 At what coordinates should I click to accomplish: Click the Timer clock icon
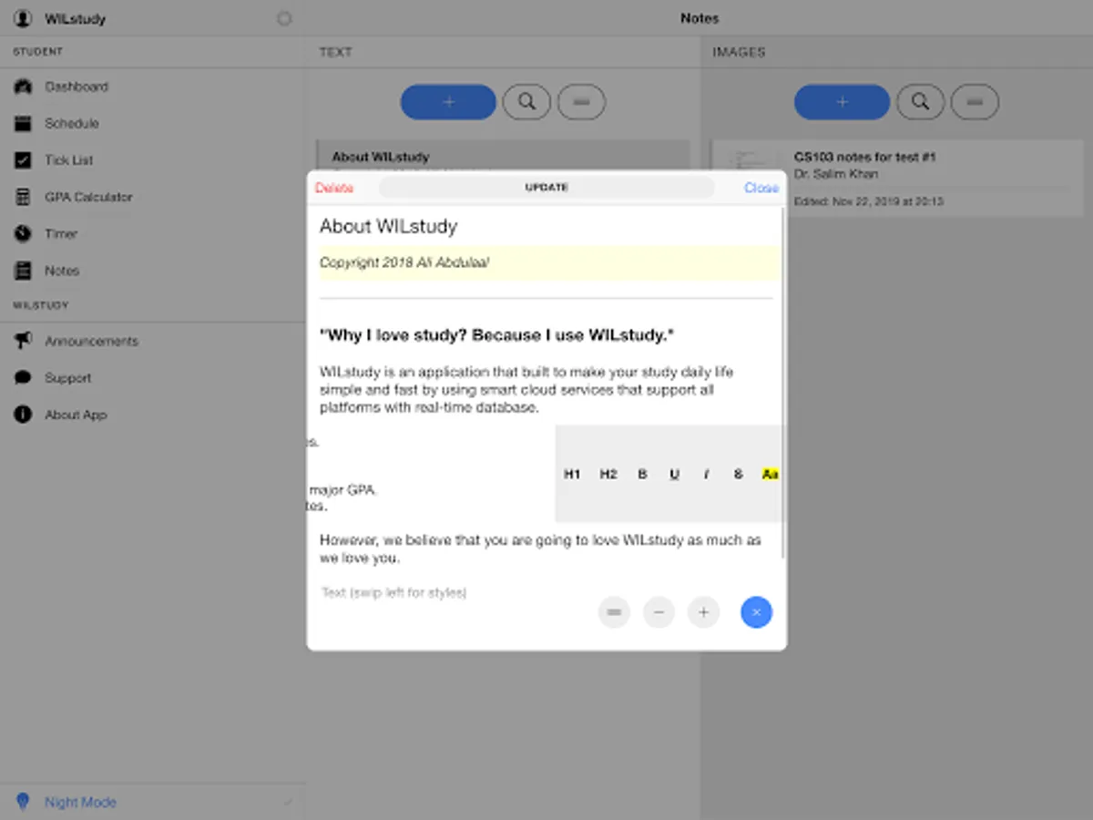[x=23, y=234]
